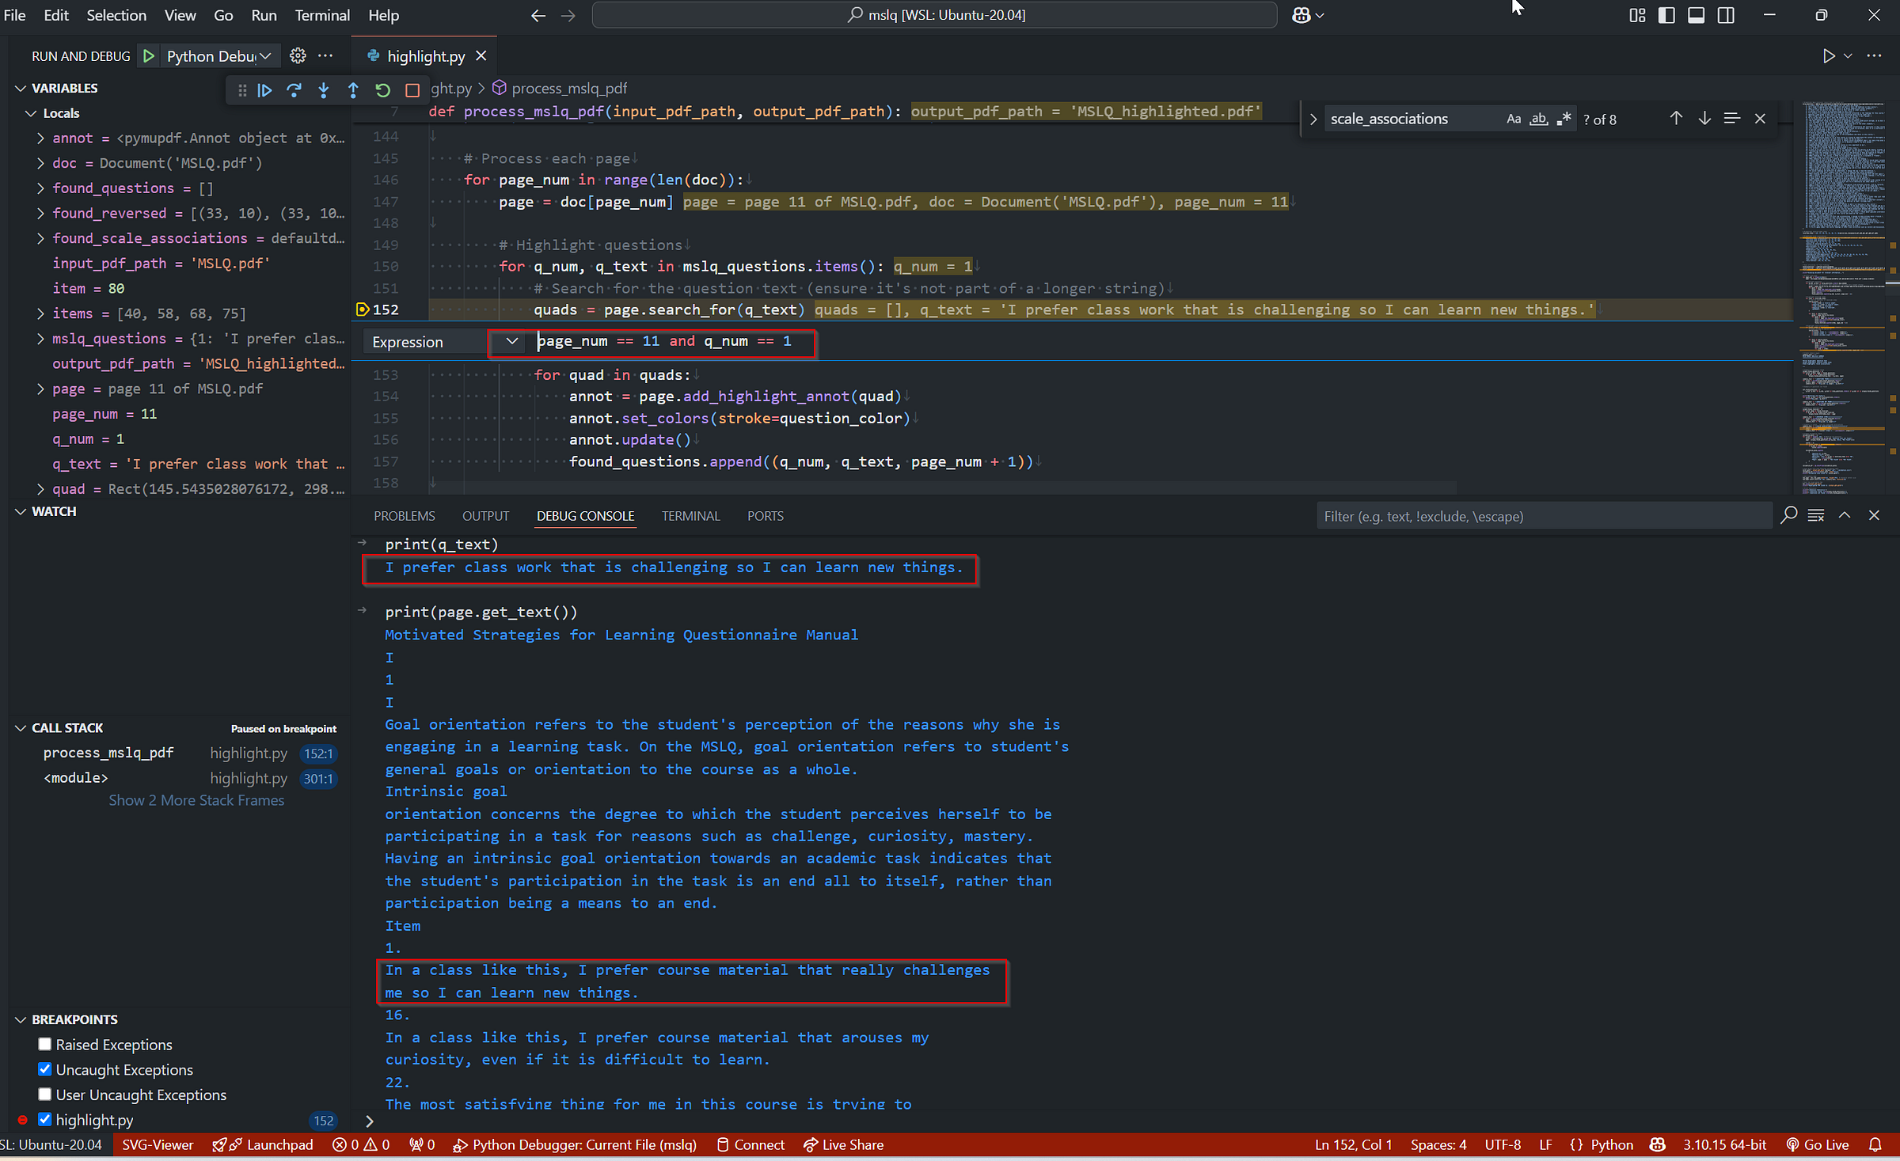Open the Copilot chat icon in title bar
Image resolution: width=1900 pixels, height=1161 pixels.
(x=1301, y=15)
